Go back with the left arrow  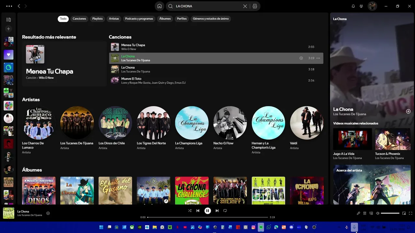pos(19,6)
